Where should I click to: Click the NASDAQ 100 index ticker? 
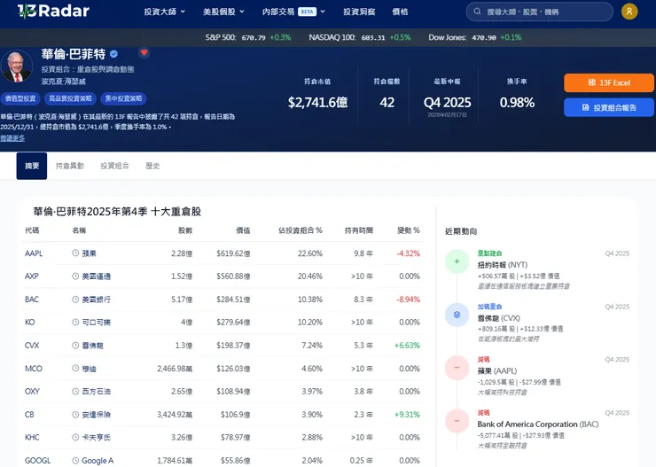360,37
